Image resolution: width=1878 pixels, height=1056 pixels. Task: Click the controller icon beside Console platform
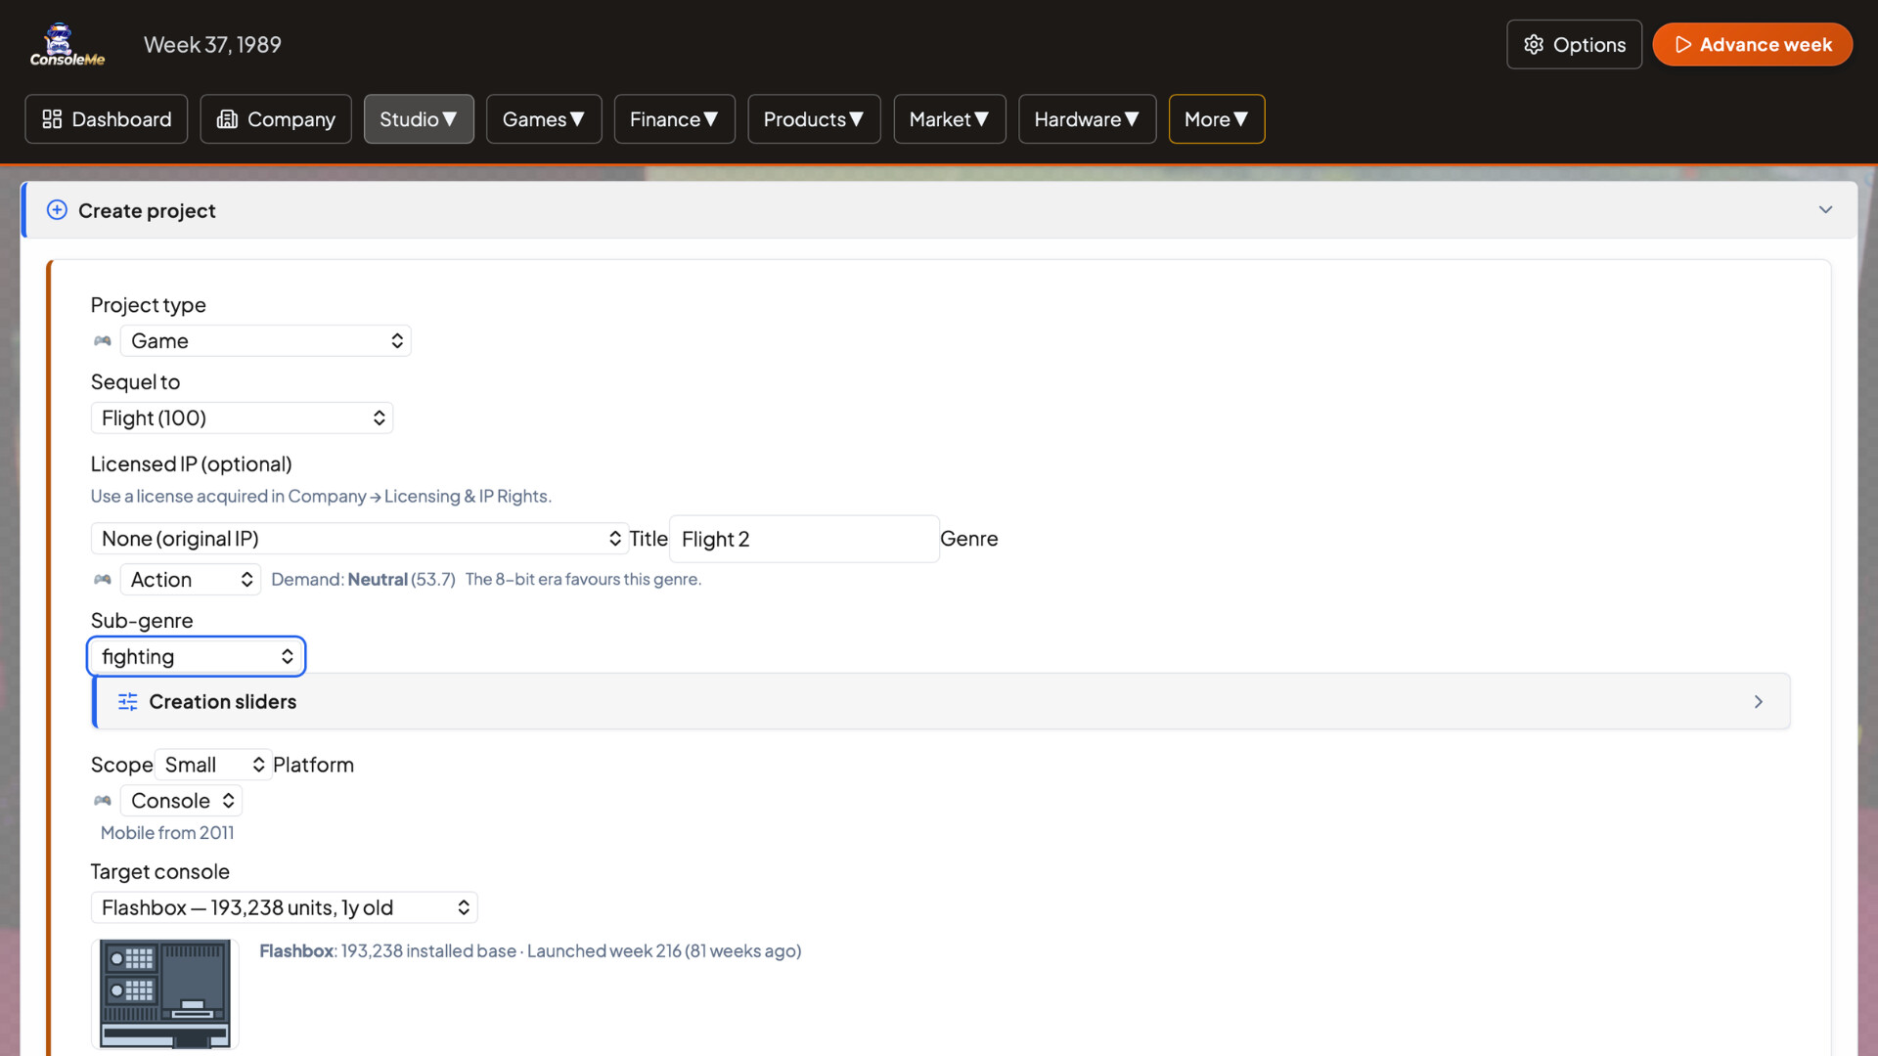[103, 800]
